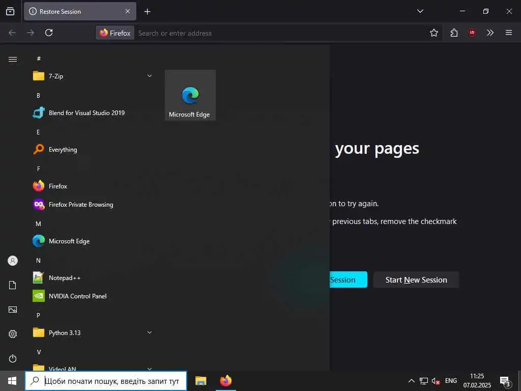Image resolution: width=521 pixels, height=391 pixels.
Task: Click the V letter group header
Action: pyautogui.click(x=39, y=352)
